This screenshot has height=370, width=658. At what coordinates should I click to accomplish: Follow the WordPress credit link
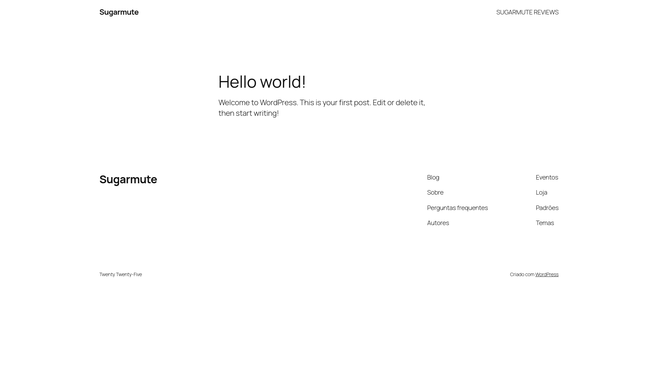point(547,274)
